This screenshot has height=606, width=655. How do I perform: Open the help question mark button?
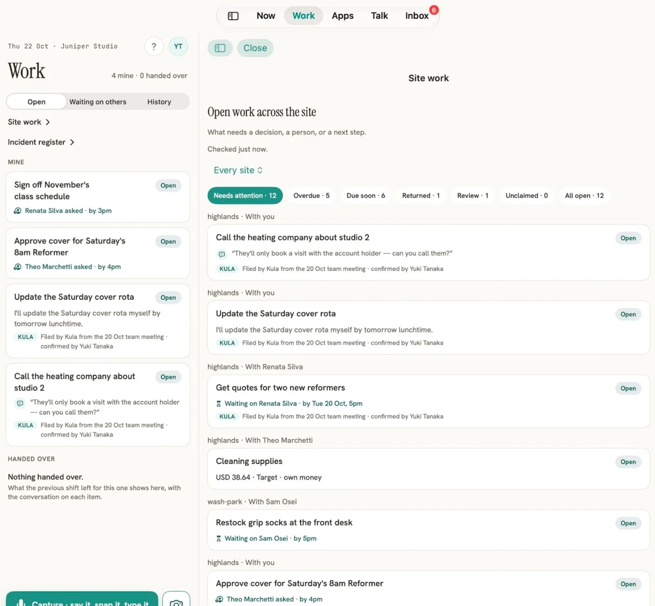[154, 46]
